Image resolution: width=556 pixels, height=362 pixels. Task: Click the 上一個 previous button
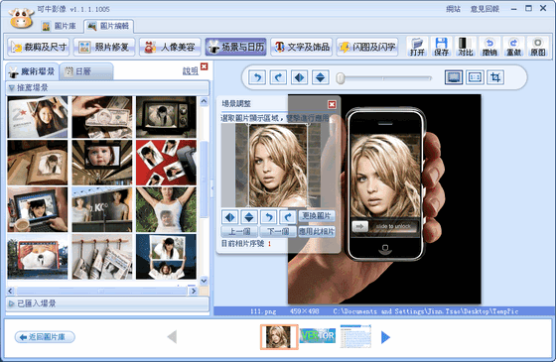[x=239, y=232]
